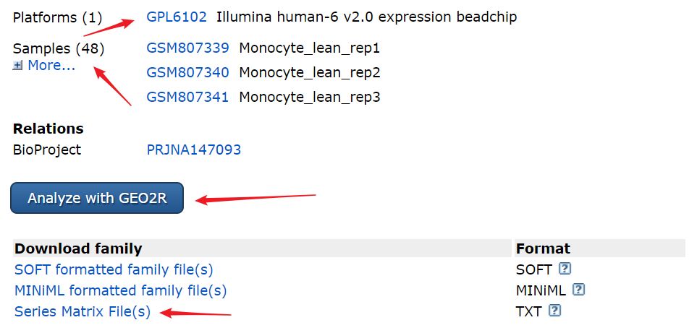Image resolution: width=697 pixels, height=333 pixels.
Task: Click the help icon next to SOFT format
Action: tap(565, 269)
